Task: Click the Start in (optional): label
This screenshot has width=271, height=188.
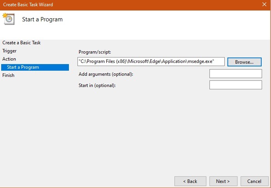Action: click(x=97, y=85)
